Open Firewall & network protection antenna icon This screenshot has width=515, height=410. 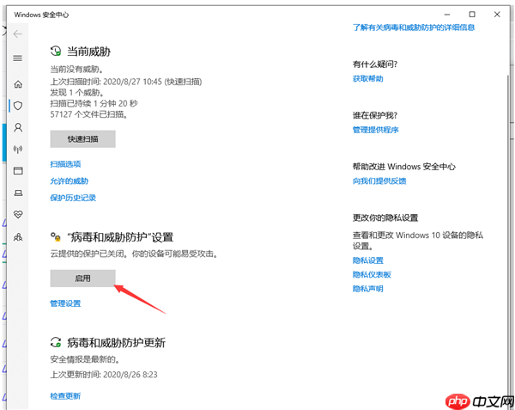pyautogui.click(x=18, y=150)
